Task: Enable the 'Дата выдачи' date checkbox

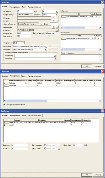Action: point(45,145)
